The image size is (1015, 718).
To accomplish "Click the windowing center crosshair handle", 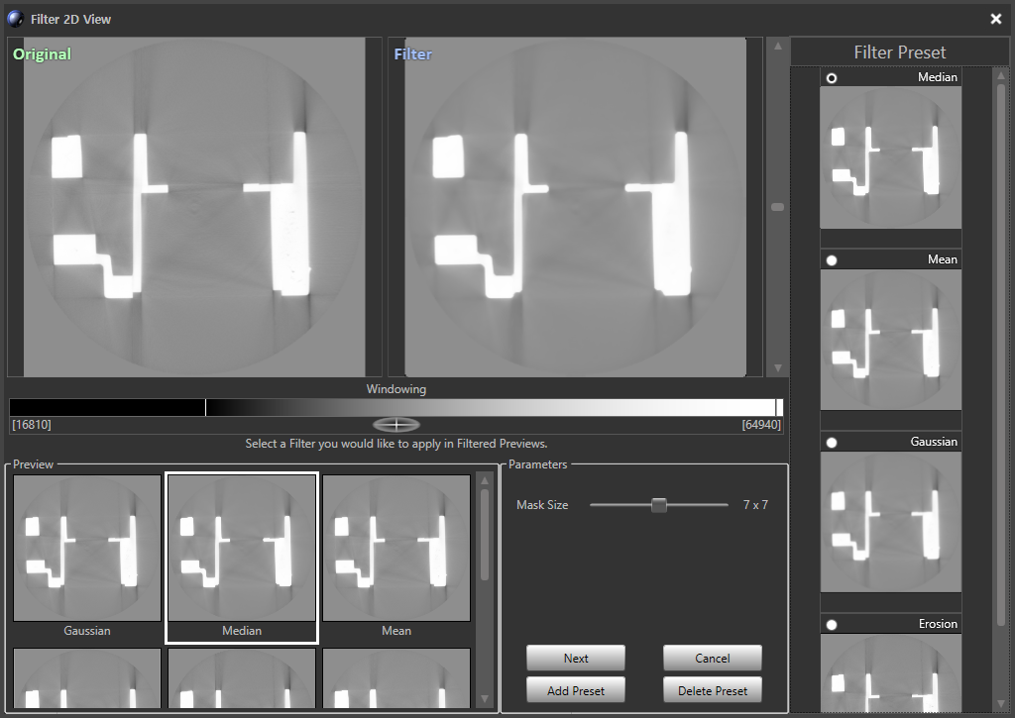I will (x=396, y=425).
